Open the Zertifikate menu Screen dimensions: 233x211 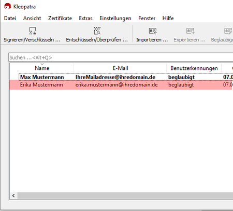pos(60,18)
